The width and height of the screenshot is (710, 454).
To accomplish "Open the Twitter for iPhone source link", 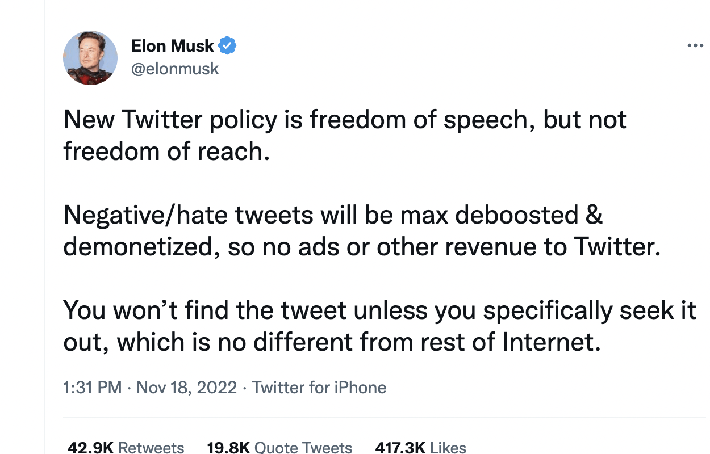I will pyautogui.click(x=319, y=388).
